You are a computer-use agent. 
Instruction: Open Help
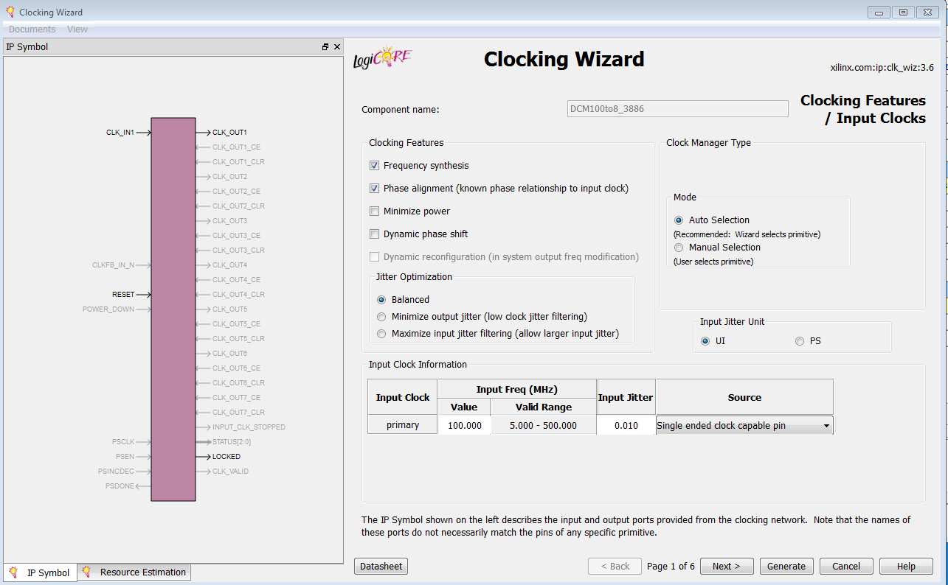pyautogui.click(x=906, y=566)
